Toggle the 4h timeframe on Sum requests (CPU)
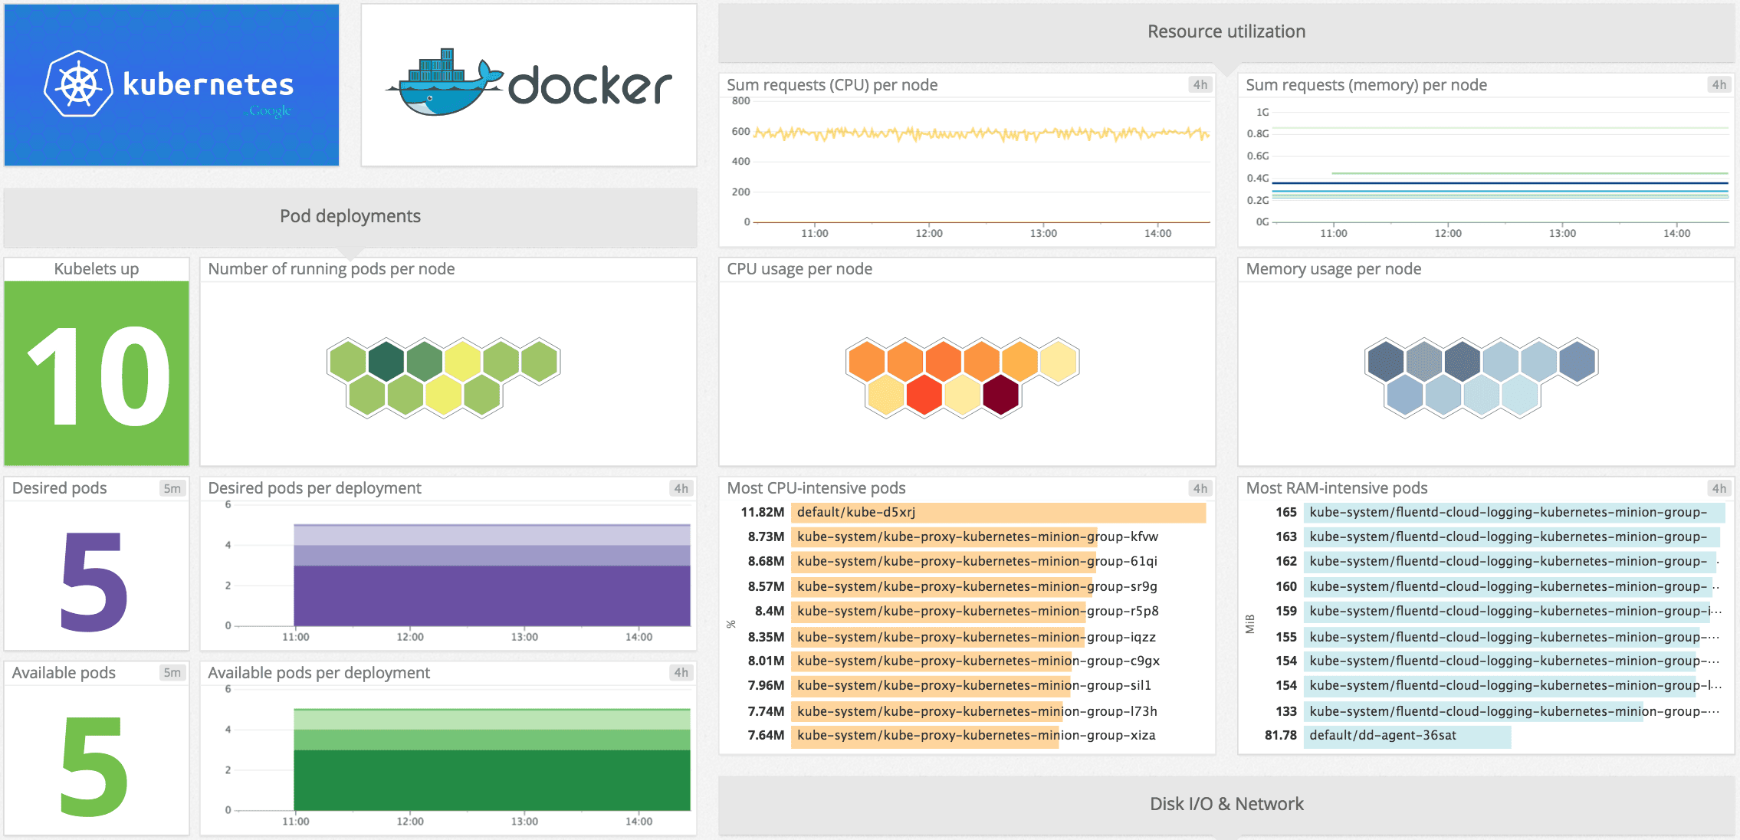The height and width of the screenshot is (840, 1740). click(x=1200, y=85)
